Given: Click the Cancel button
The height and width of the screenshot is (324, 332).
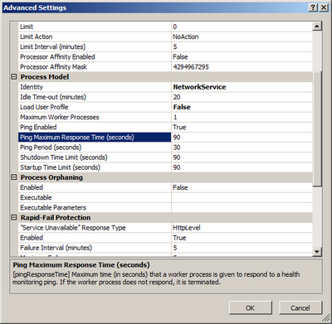Looking at the screenshot, I should pyautogui.click(x=300, y=307).
